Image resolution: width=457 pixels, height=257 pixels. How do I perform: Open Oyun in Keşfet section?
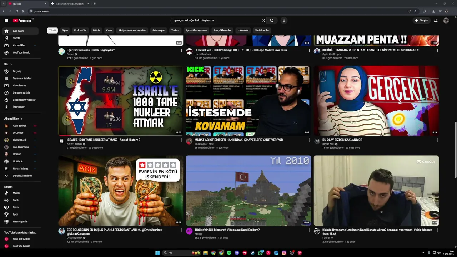coord(21,207)
